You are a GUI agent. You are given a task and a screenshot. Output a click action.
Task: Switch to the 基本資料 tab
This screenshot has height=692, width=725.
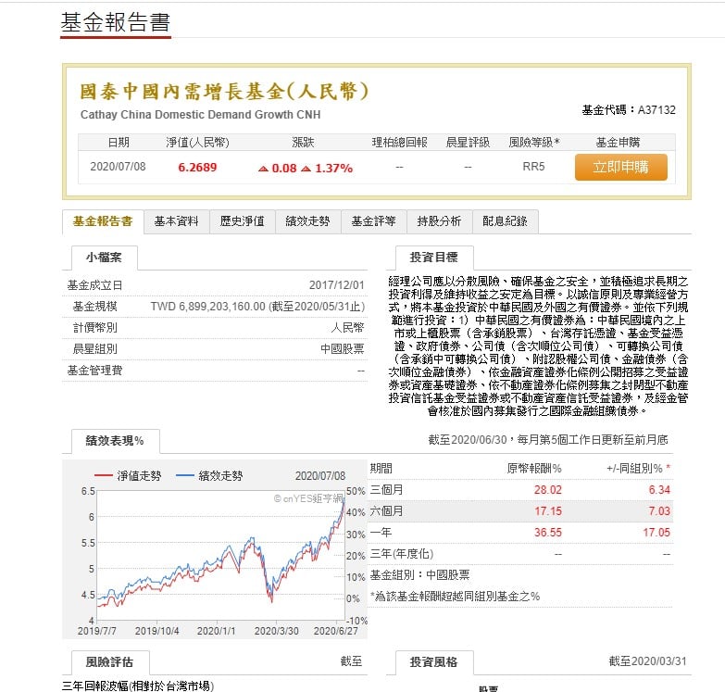(176, 221)
